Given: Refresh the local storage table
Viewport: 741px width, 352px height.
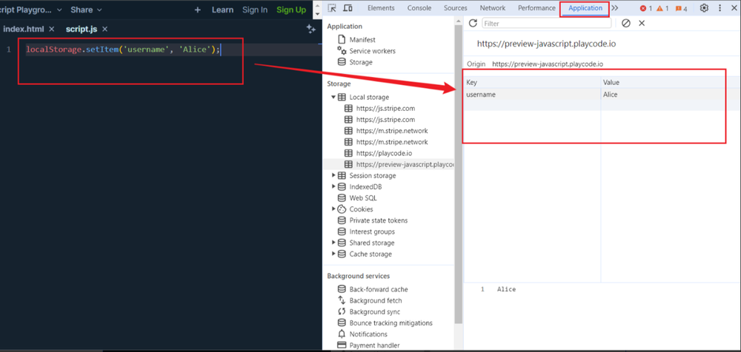Looking at the screenshot, I should (x=473, y=24).
